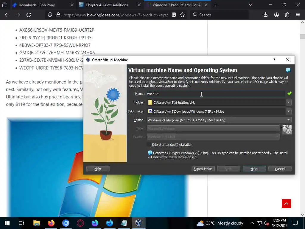Open the Firefox downloads panel

point(265,15)
